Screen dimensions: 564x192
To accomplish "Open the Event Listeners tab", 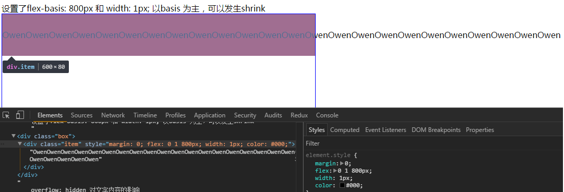I will [386, 130].
